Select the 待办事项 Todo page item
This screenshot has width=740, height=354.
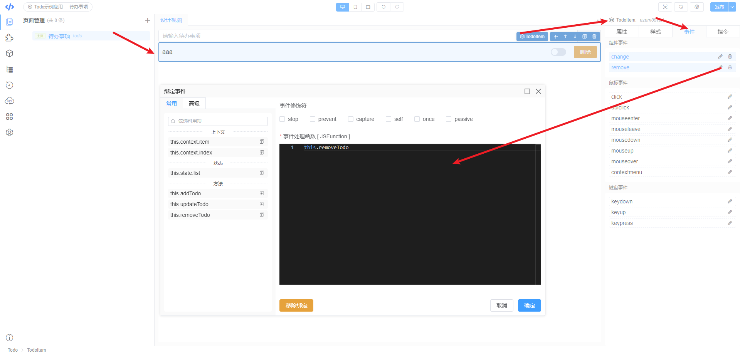(91, 36)
